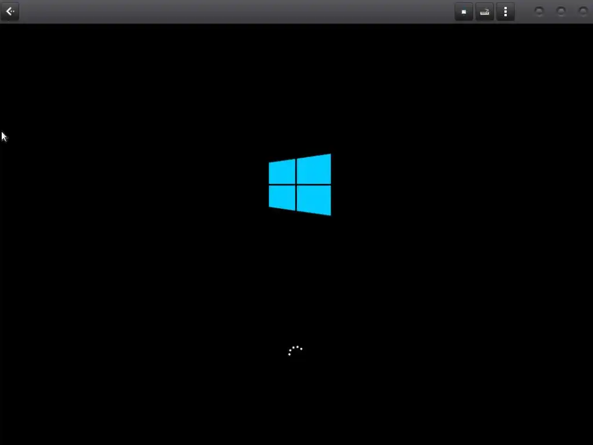Image resolution: width=593 pixels, height=445 pixels.
Task: Open the keyboard shortcut button
Action: coord(485,12)
